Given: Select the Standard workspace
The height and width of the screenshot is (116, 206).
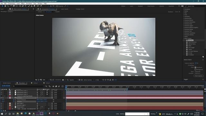Looking at the screenshot, I should tap(140, 6).
